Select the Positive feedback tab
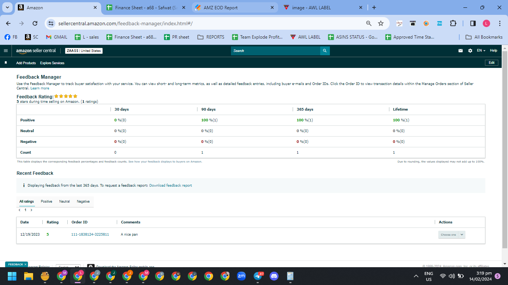 click(46, 202)
